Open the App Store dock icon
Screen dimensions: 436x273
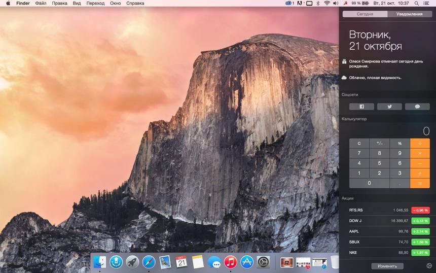pyautogui.click(x=247, y=262)
